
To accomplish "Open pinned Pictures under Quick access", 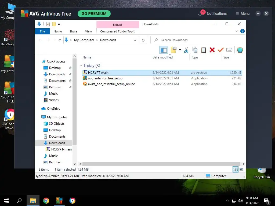I will click(55, 87).
